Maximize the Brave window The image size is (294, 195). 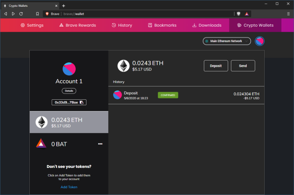coord(277,4)
